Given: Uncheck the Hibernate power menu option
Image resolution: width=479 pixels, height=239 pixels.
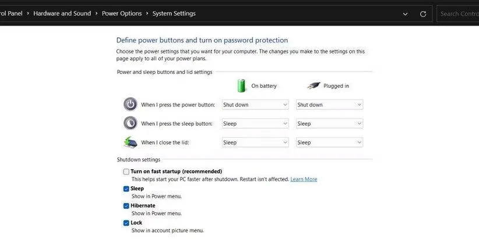Looking at the screenshot, I should (126, 205).
